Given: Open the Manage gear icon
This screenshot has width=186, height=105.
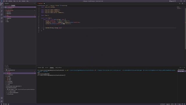Looking at the screenshot, I should pyautogui.click(x=2, y=101).
